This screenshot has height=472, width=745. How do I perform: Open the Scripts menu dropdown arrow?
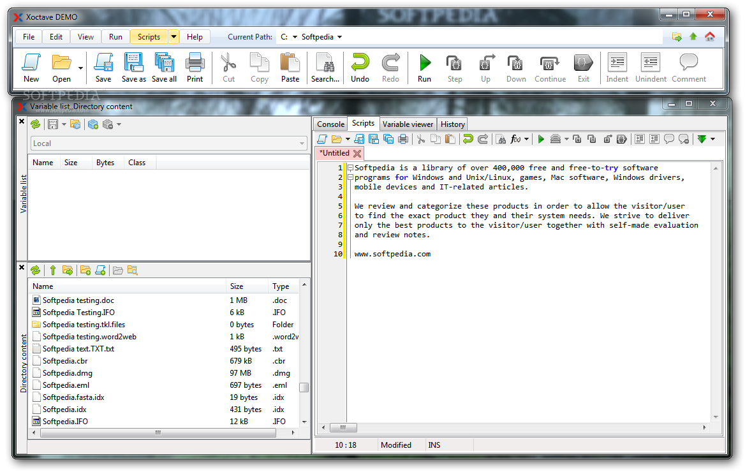point(173,36)
